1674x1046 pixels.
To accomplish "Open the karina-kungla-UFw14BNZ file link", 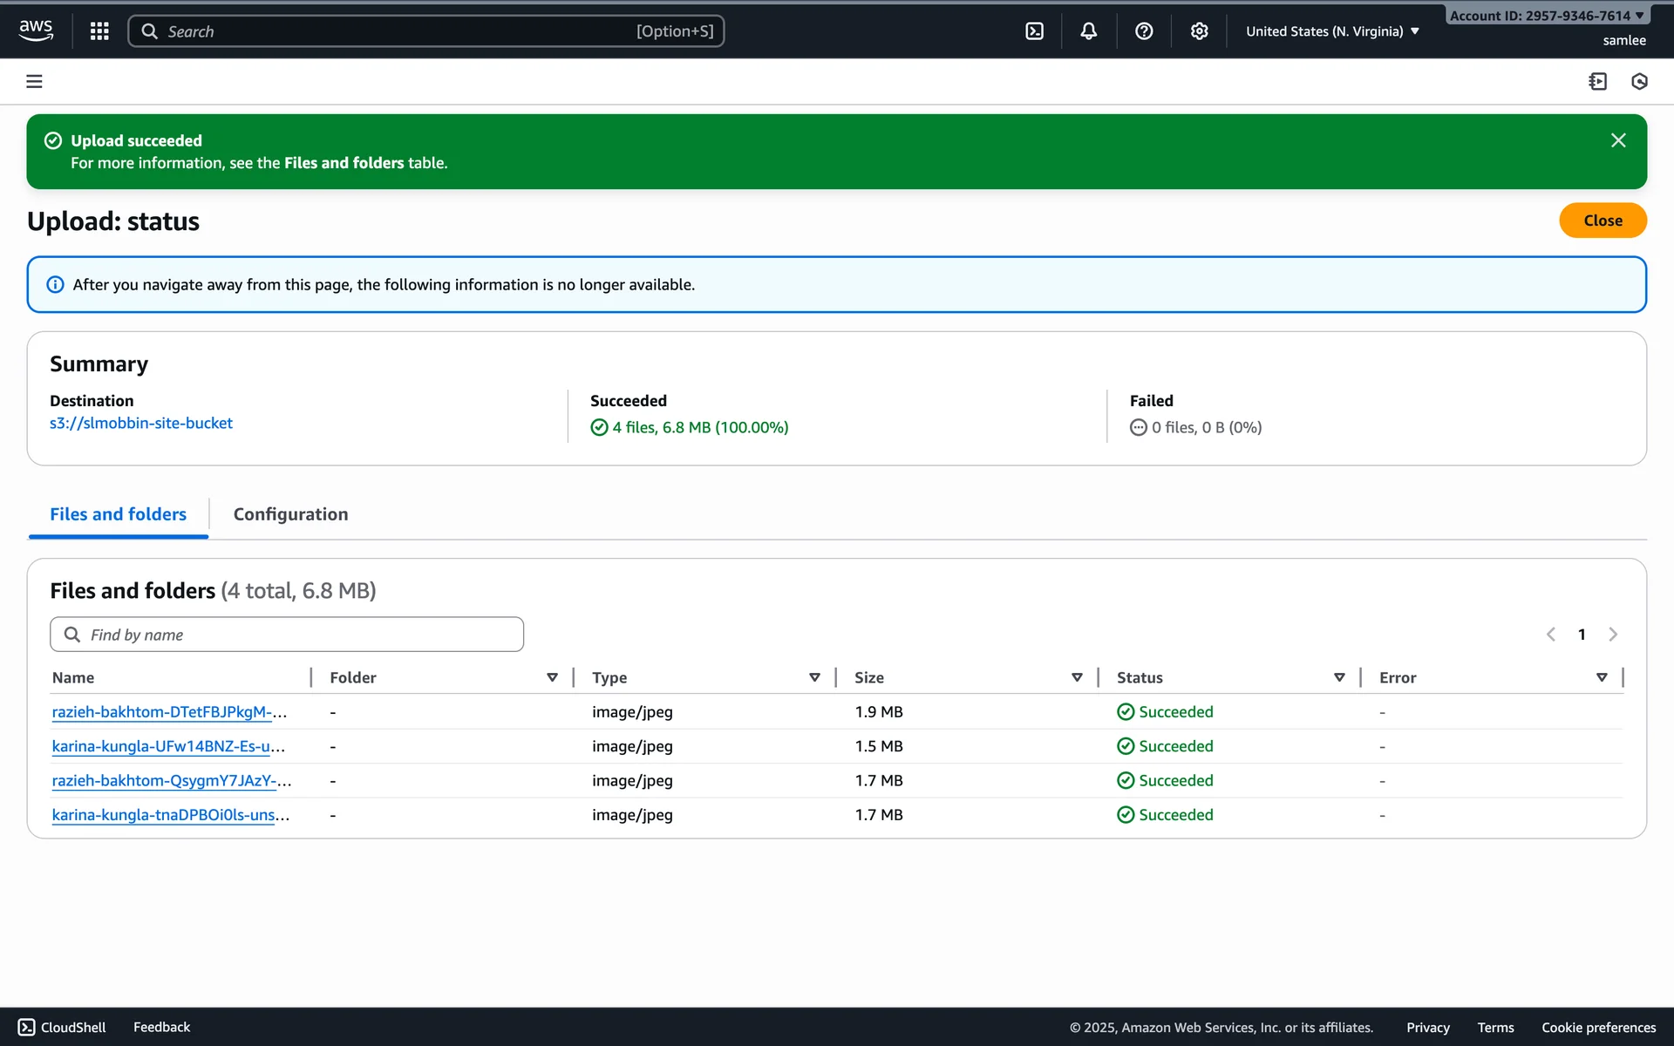I will (x=168, y=746).
